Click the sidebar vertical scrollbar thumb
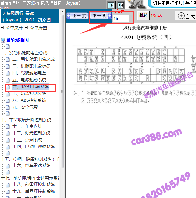The image size is (196, 198). 62,91
